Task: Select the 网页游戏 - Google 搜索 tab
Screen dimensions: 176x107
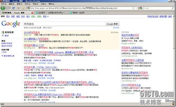Action: click(x=17, y=13)
